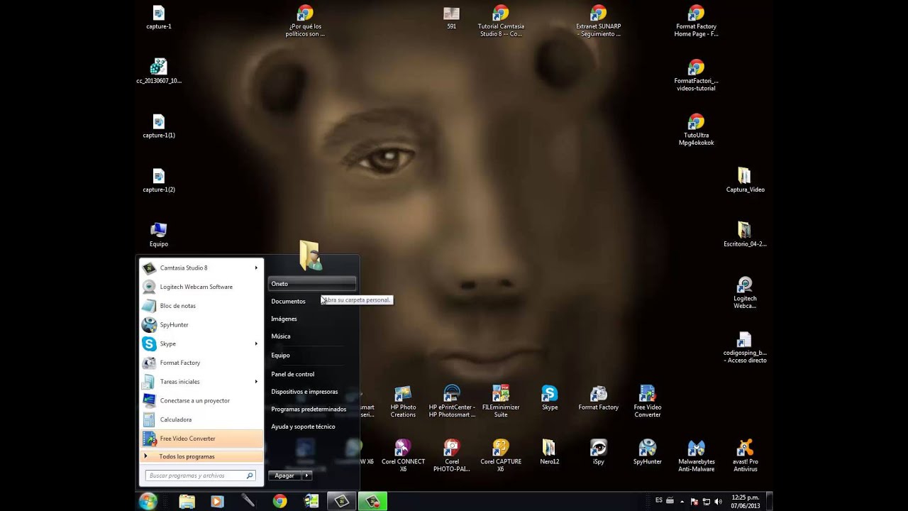Show Todos los programas

point(201,456)
